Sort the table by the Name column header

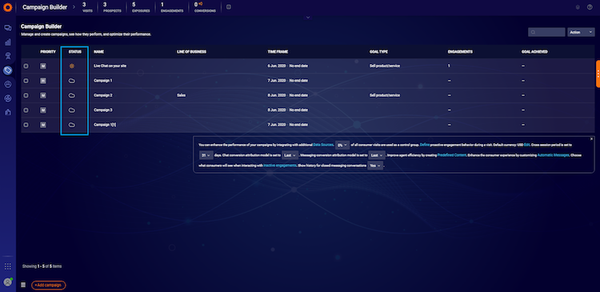click(x=98, y=52)
